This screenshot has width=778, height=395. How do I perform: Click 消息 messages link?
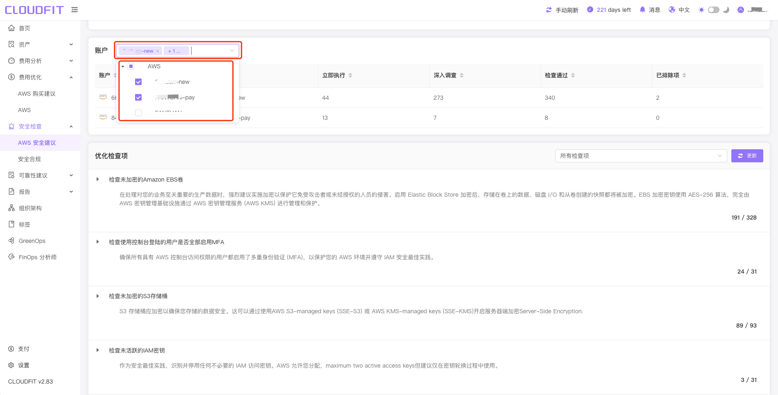click(655, 10)
